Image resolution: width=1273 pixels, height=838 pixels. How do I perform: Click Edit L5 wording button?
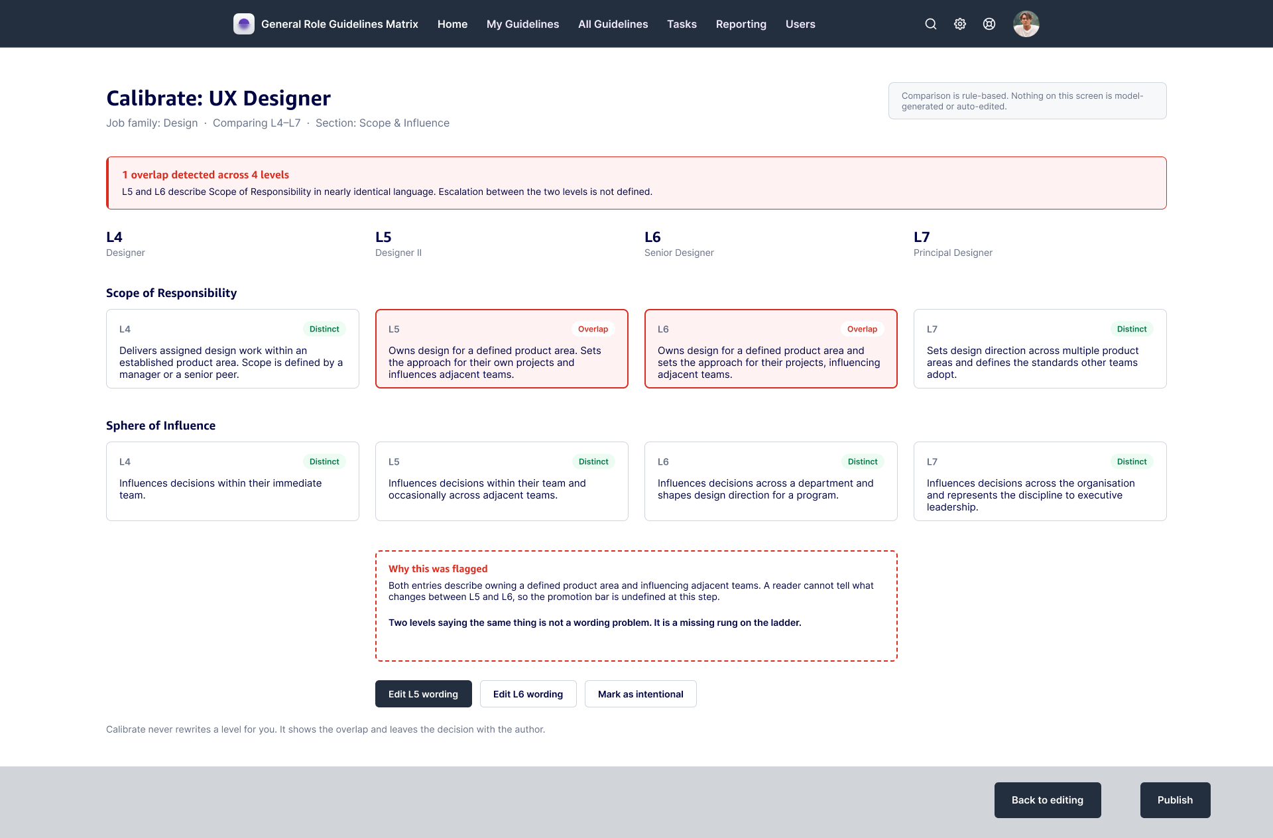pyautogui.click(x=424, y=693)
